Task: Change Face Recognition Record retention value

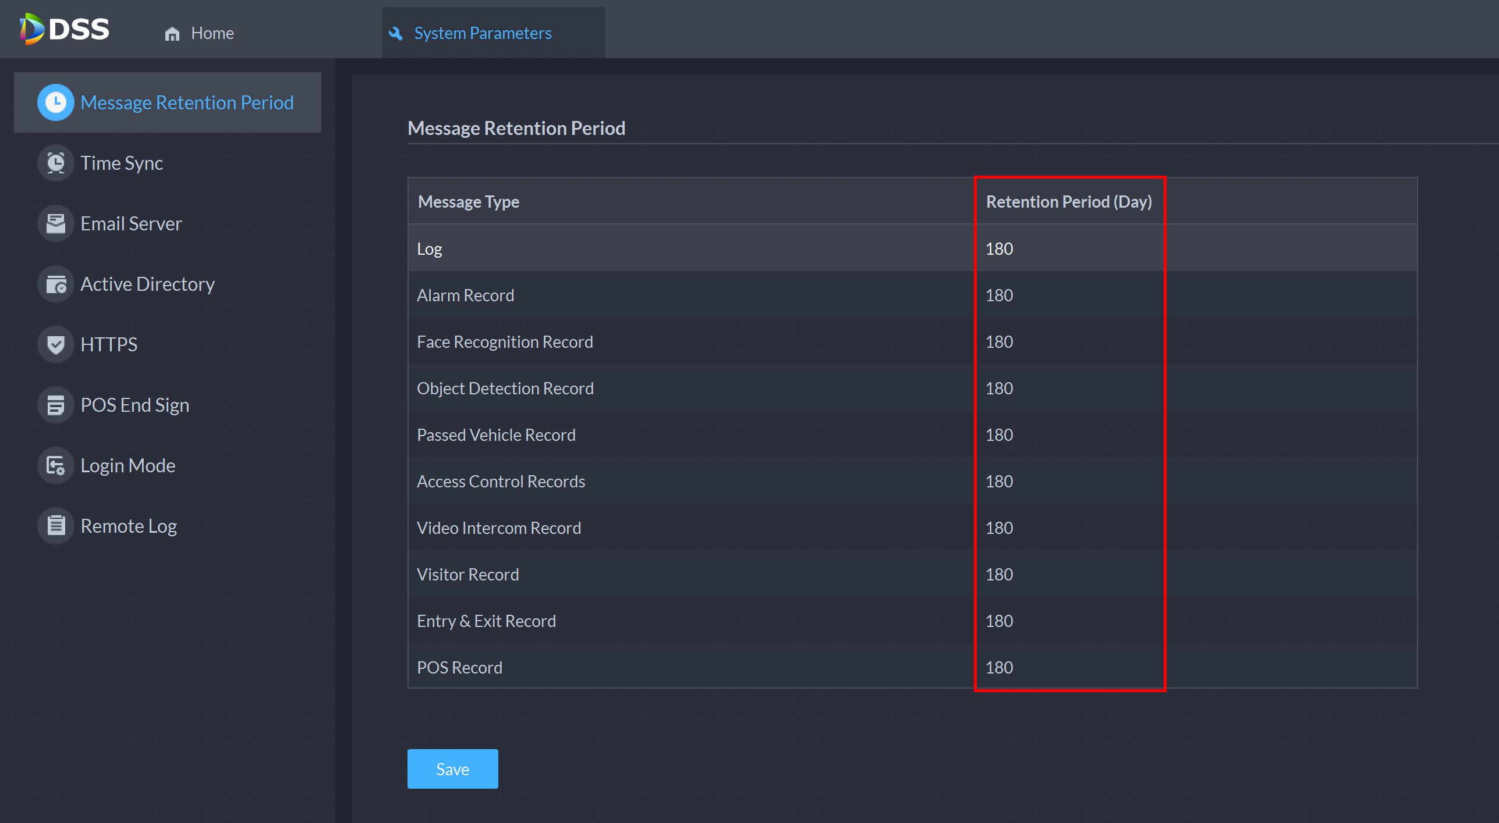Action: click(x=999, y=342)
